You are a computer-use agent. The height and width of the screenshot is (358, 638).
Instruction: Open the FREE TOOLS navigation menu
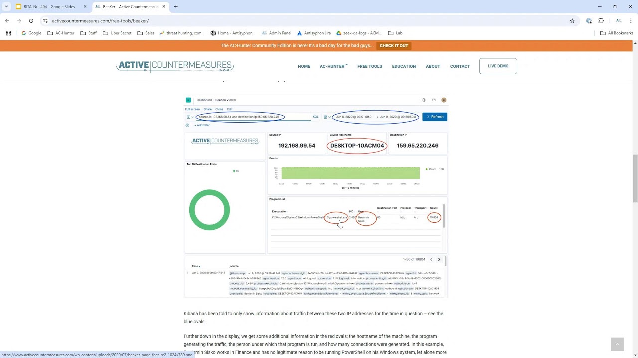(369, 66)
